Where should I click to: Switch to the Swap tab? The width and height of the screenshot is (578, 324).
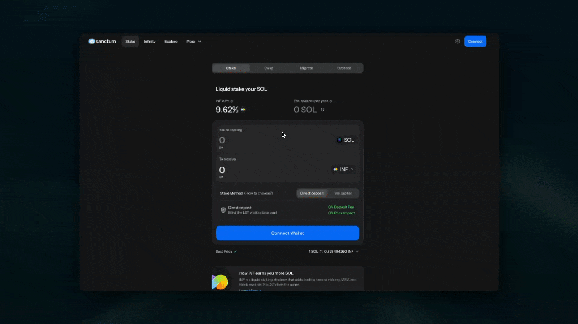tap(269, 68)
